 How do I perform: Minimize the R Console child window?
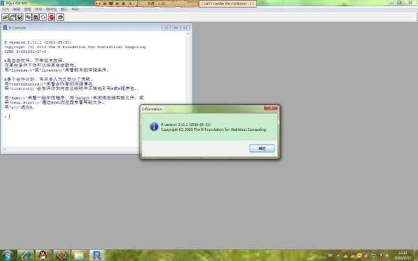tap(166, 28)
